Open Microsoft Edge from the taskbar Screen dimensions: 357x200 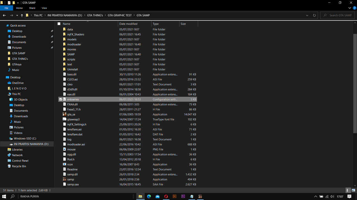coord(149,196)
